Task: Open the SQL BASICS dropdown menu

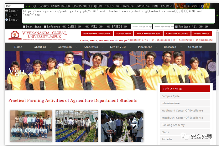Action: [x=40, y=6]
